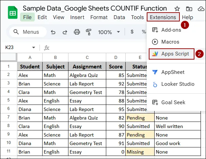This screenshot has height=159, width=206.
Task: Select column A header
Action: [30, 58]
